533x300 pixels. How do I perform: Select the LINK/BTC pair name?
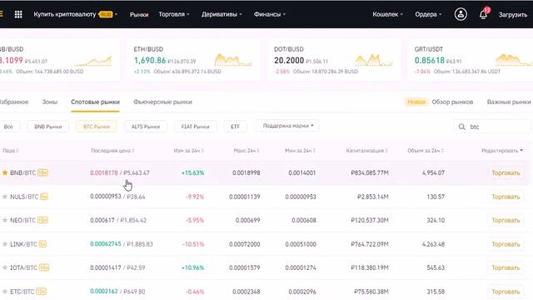23,244
